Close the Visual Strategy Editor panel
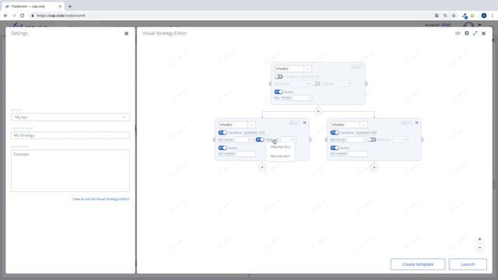498x280 pixels. click(484, 33)
